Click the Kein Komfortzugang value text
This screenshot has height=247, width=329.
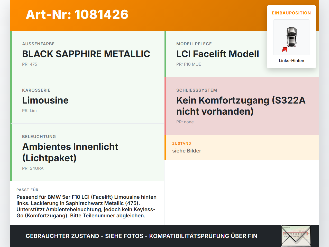(x=241, y=106)
